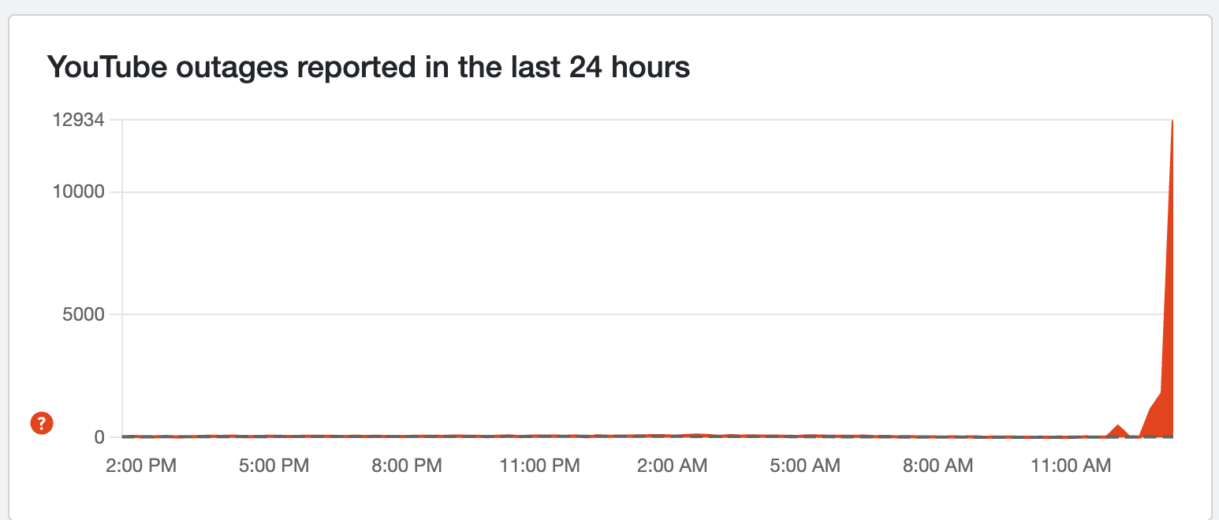Click the dashed gray baseline on the chart
The width and height of the screenshot is (1219, 520).
click(552, 436)
